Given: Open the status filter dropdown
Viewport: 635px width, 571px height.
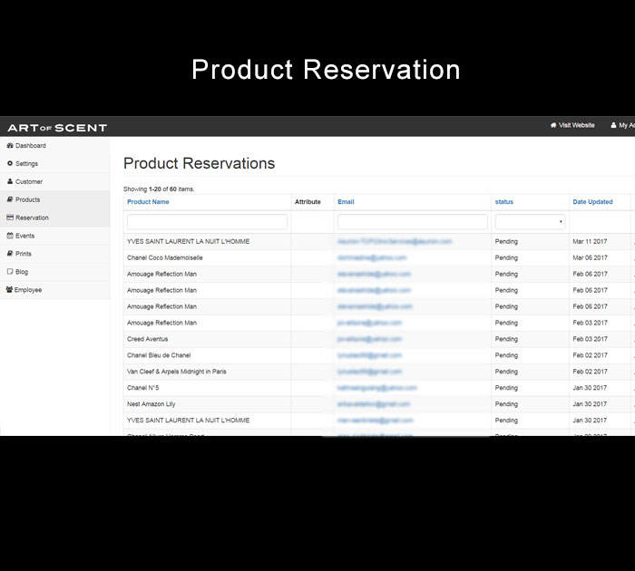Looking at the screenshot, I should pyautogui.click(x=530, y=222).
